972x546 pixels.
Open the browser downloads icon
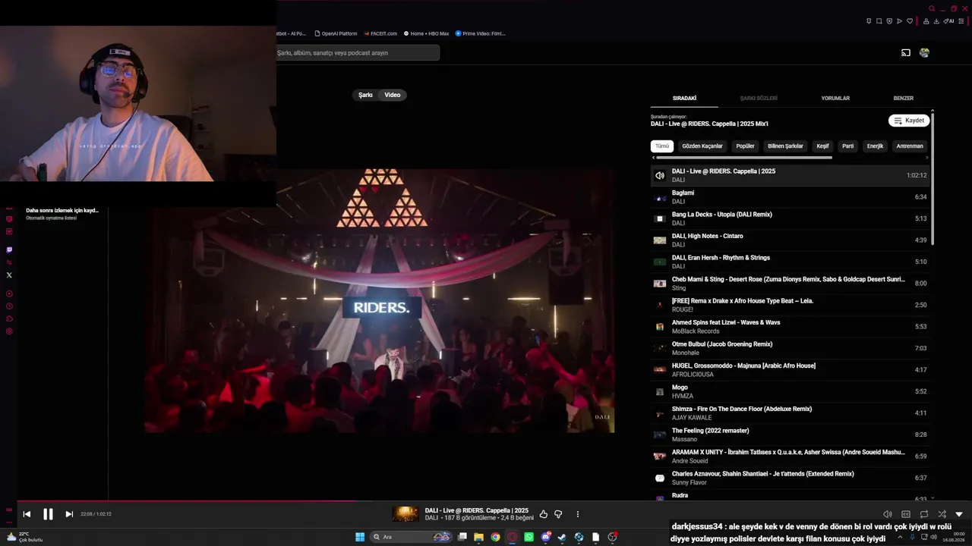pos(936,21)
